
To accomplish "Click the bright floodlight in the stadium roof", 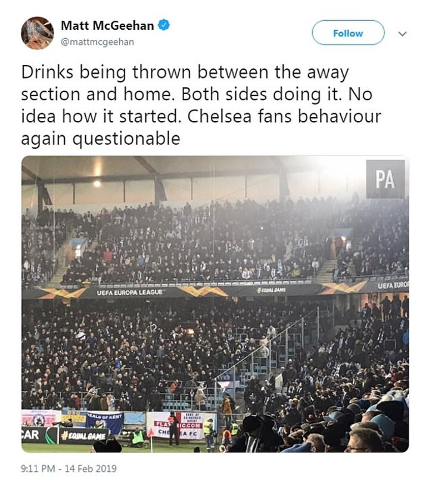I will click(97, 184).
